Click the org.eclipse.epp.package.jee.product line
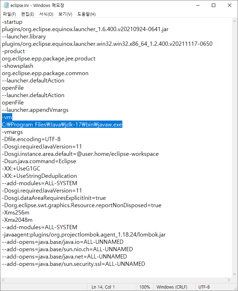Image resolution: width=238 pixels, height=291 pixels. [x=49, y=59]
